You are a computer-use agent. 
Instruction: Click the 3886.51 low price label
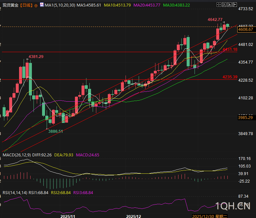[x=55, y=131]
